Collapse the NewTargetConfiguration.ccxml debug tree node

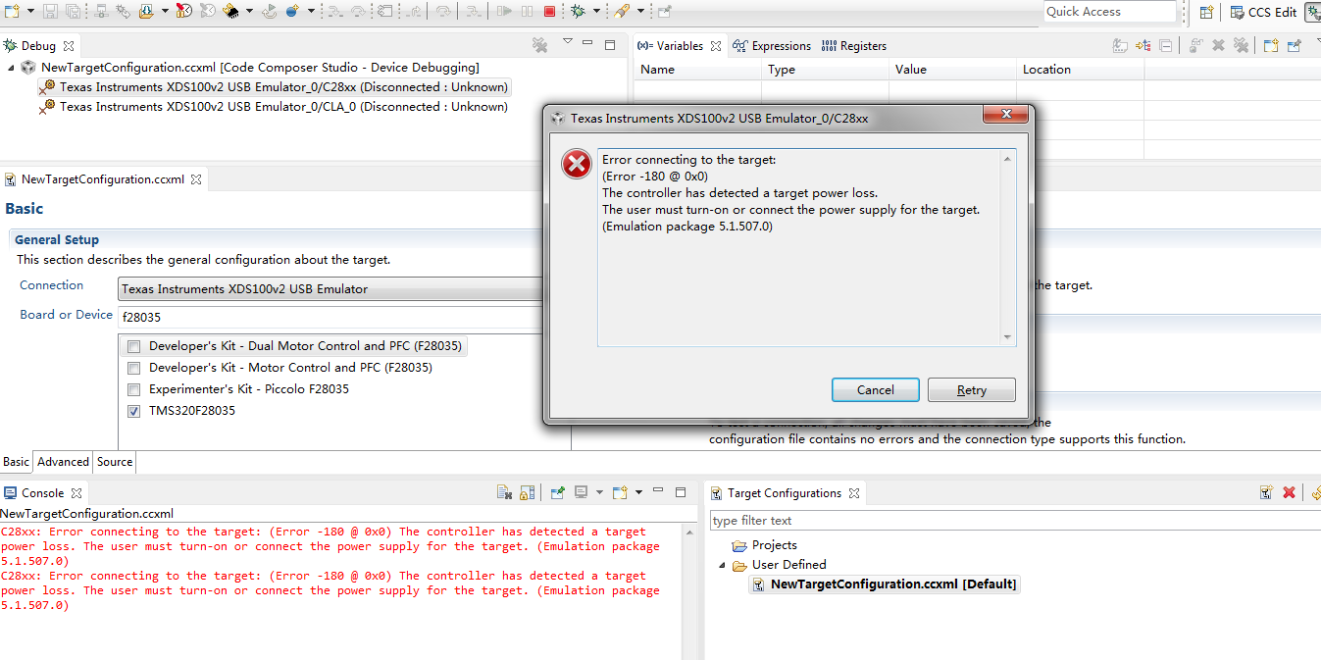click(11, 68)
